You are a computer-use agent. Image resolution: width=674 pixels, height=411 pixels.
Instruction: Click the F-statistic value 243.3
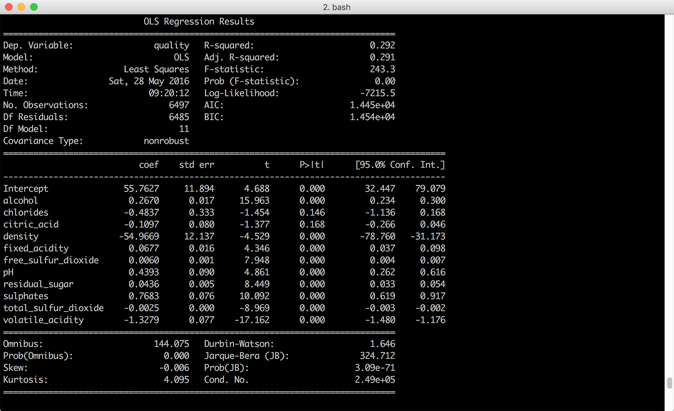point(382,69)
